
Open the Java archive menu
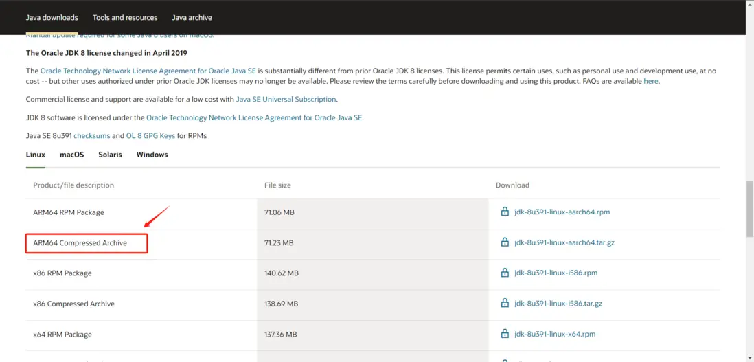(192, 17)
